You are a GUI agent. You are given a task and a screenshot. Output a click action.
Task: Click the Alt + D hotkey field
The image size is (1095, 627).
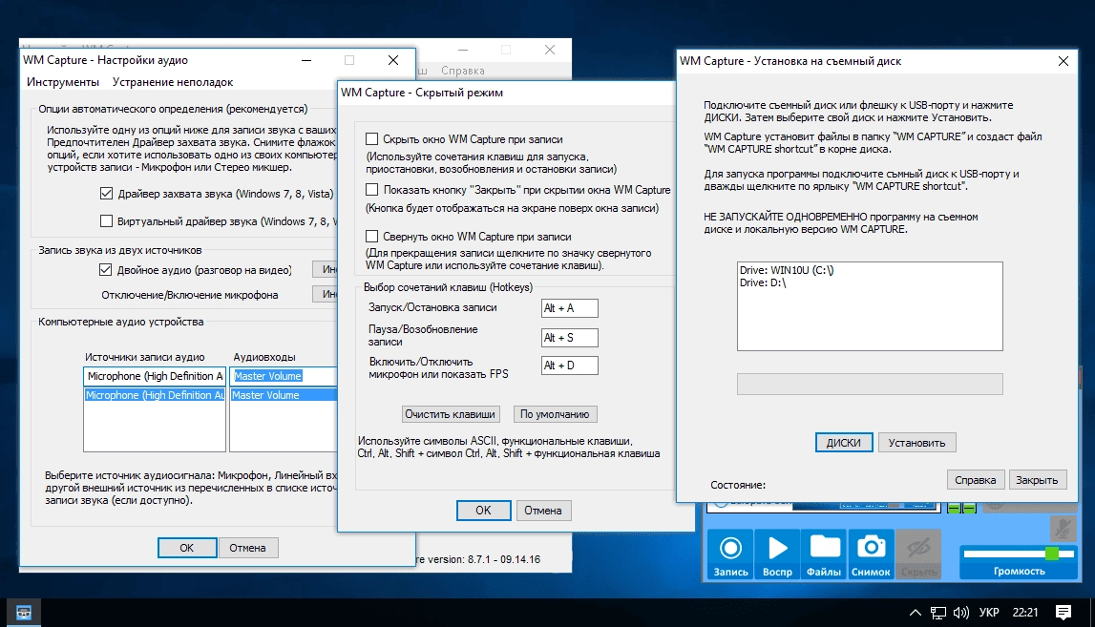coord(569,366)
